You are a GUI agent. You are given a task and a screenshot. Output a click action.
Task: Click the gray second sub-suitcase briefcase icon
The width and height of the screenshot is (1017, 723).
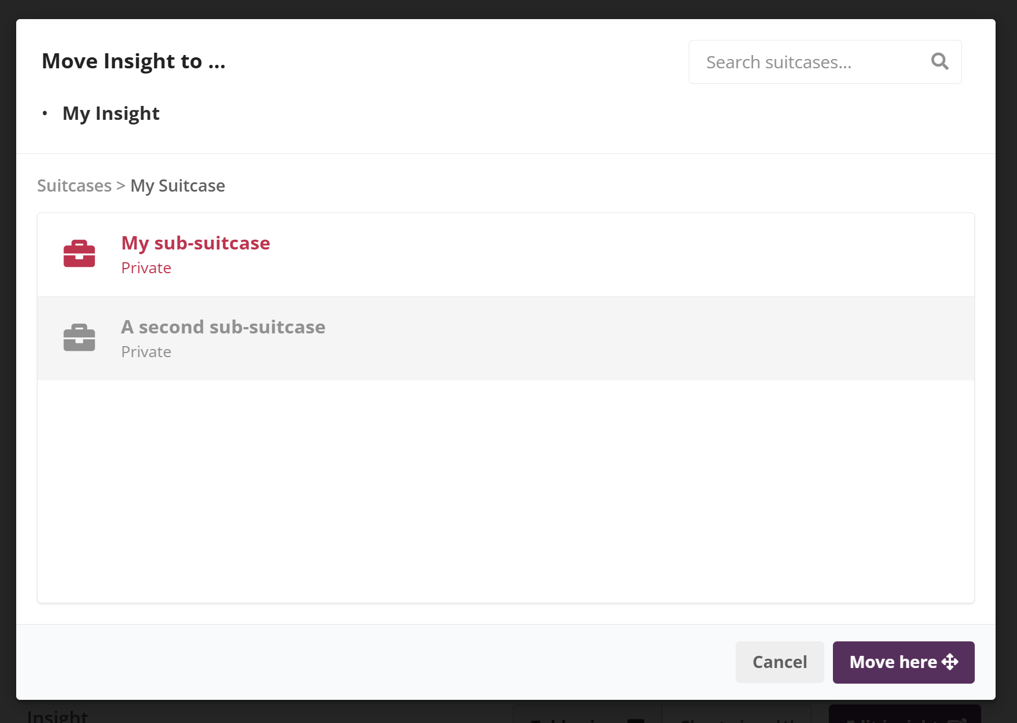click(x=79, y=337)
